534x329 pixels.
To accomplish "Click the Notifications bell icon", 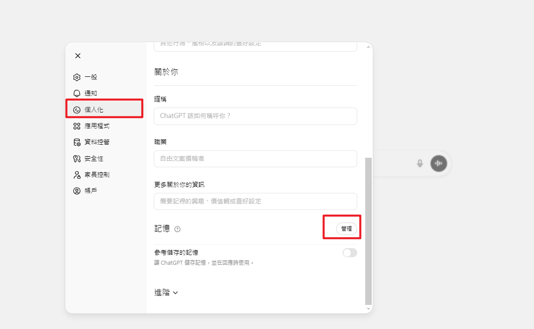I will pos(77,93).
